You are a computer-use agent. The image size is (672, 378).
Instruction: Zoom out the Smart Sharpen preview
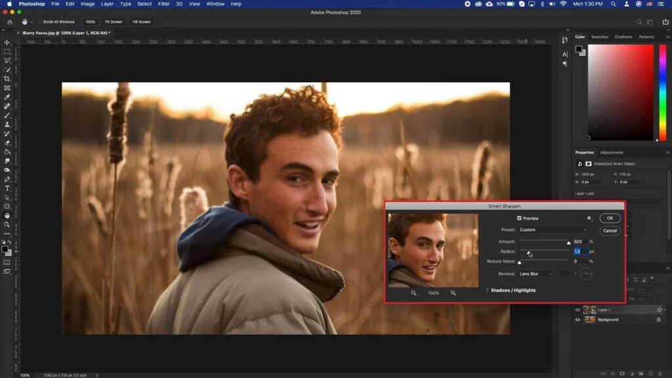[x=413, y=293]
